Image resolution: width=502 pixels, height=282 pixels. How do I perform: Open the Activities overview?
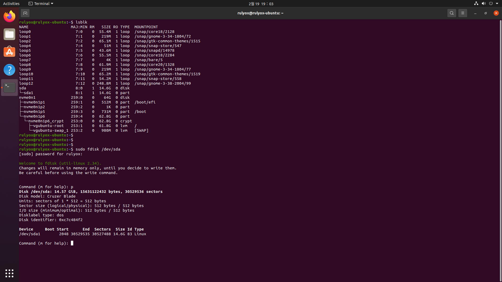(11, 4)
